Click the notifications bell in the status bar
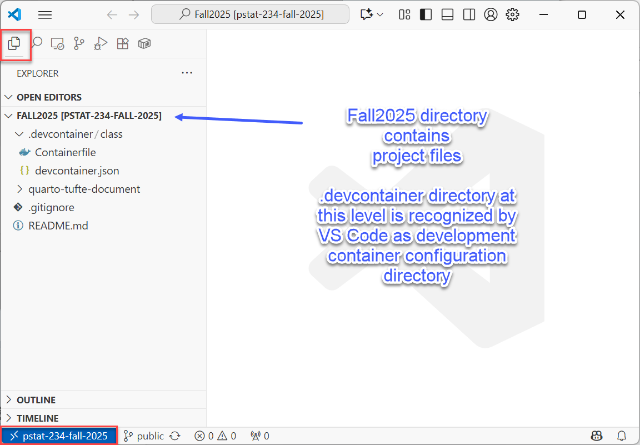 pyautogui.click(x=621, y=436)
